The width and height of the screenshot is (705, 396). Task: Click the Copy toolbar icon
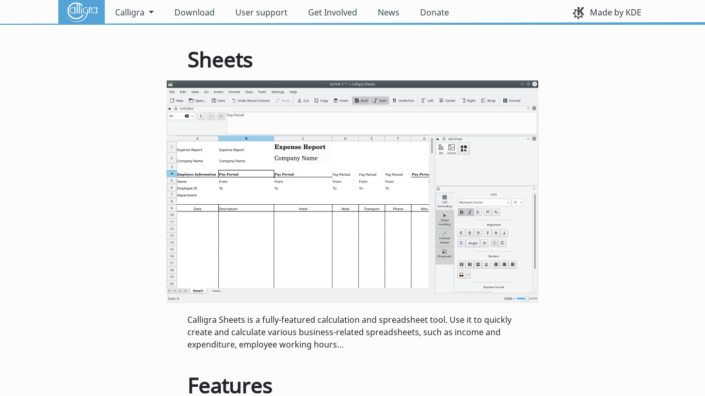(316, 101)
